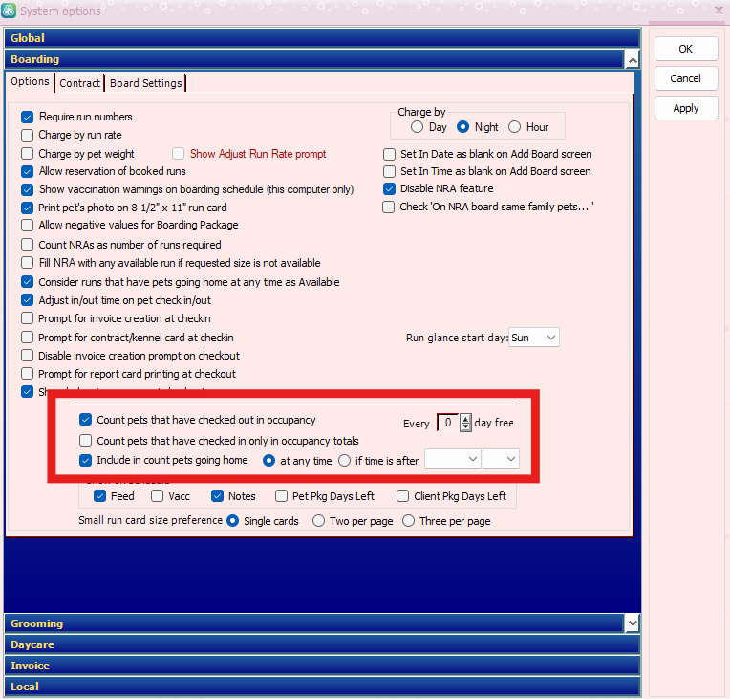730x699 pixels.
Task: Enable Count NRAs as number of runs
Action: click(28, 245)
